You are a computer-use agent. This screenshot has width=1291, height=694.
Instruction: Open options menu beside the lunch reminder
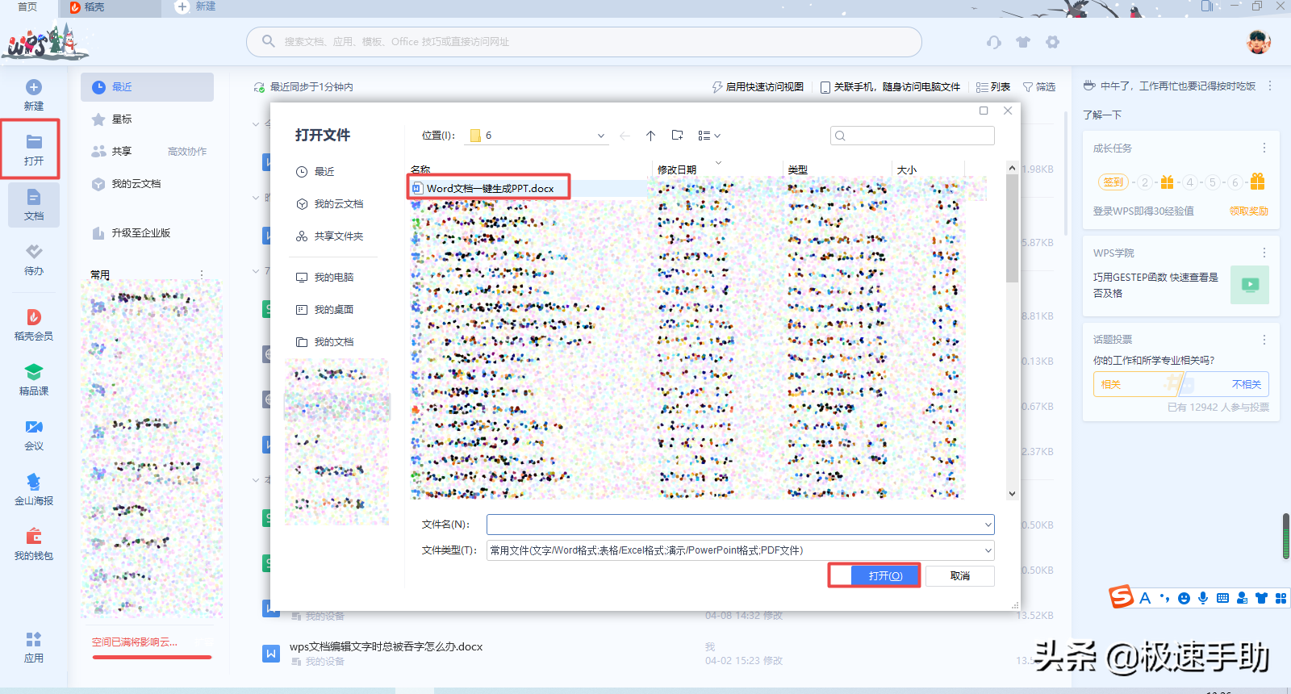pos(1270,86)
